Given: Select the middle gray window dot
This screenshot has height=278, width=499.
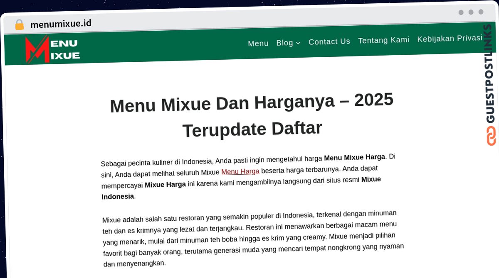Looking at the screenshot, I should click(470, 12).
